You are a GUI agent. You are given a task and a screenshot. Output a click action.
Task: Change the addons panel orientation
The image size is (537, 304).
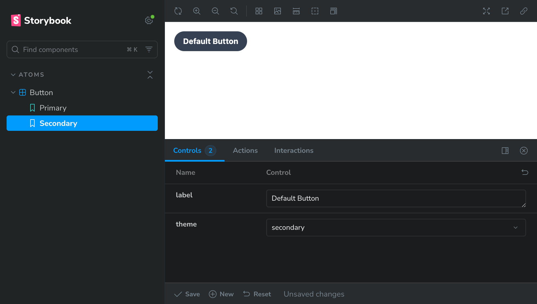505,151
